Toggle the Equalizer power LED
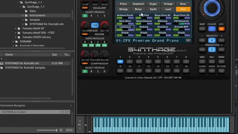This screenshot has width=238, height=134. click(85, 8)
